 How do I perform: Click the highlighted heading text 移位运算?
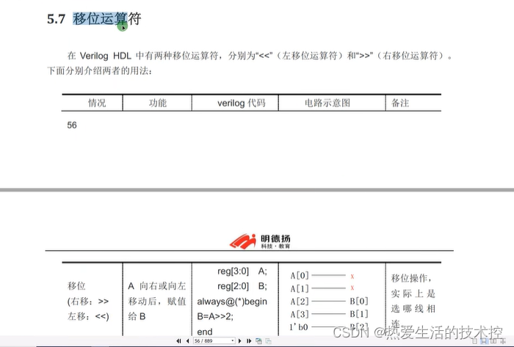click(100, 20)
